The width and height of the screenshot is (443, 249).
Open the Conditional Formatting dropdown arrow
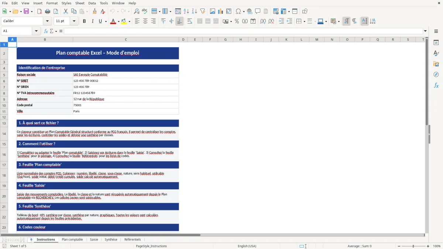(339, 21)
